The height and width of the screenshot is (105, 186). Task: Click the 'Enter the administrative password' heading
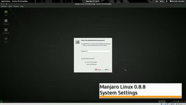coord(93,40)
